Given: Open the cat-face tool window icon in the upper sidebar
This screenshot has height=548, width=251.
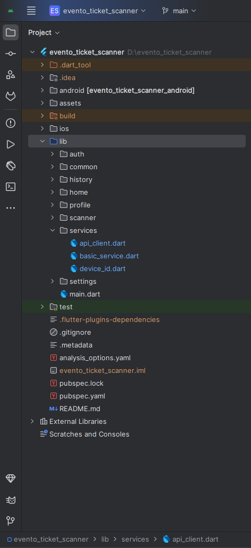Looking at the screenshot, I should (11, 96).
